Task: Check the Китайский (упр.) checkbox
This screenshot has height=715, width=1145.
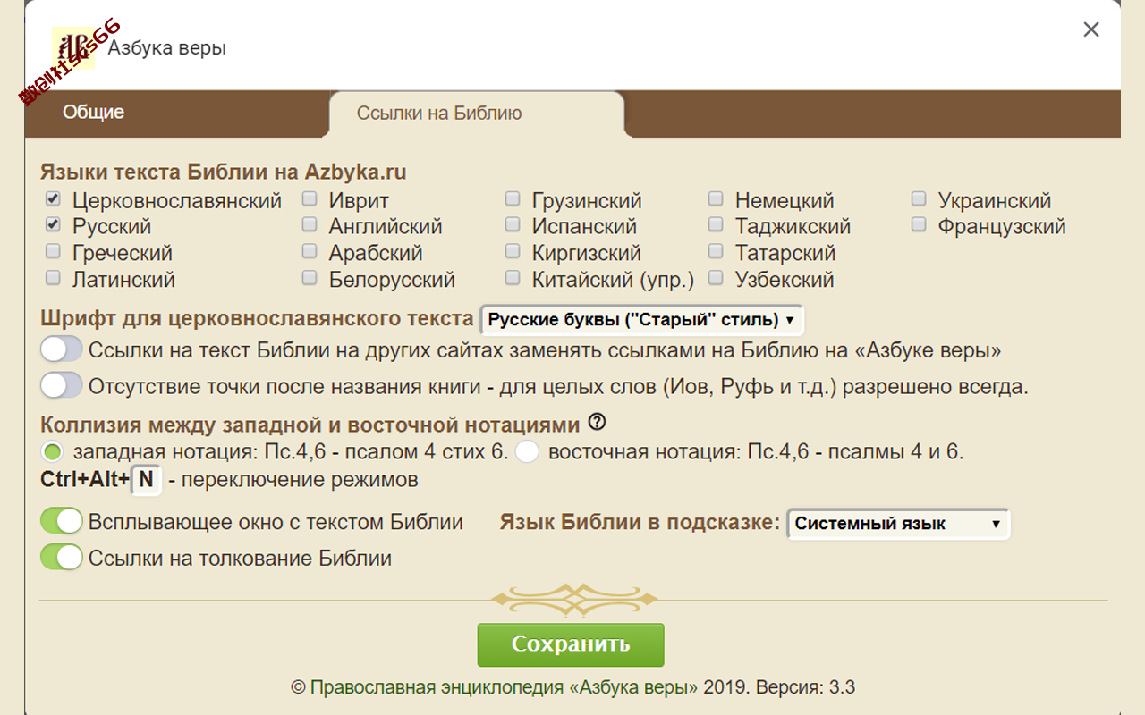Action: pos(513,278)
